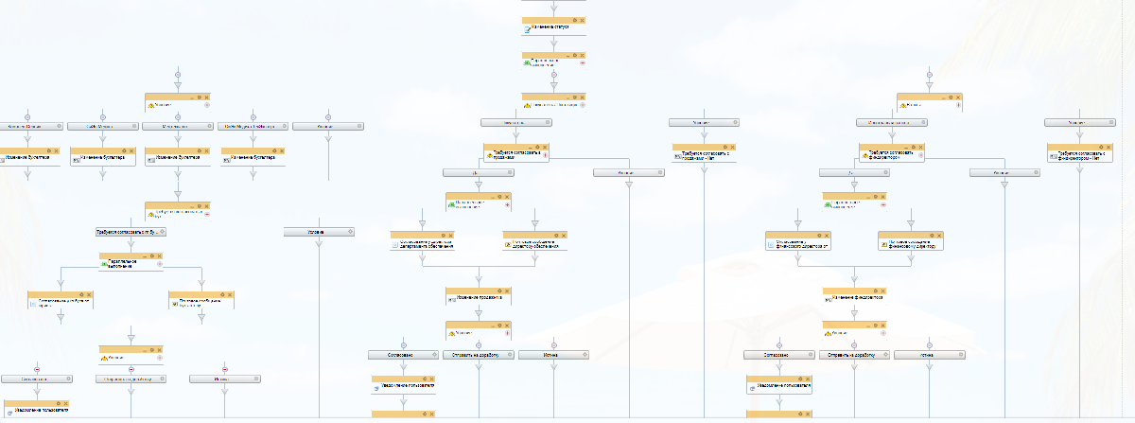Viewport: 1135px width, 423px height.
Task: Collapse "Параллельное выполнение" under "Изменение статуса" with the red minus
Action: point(582,62)
